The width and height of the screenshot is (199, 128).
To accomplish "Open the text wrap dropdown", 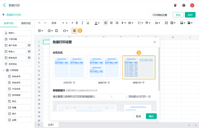I will [158, 23].
